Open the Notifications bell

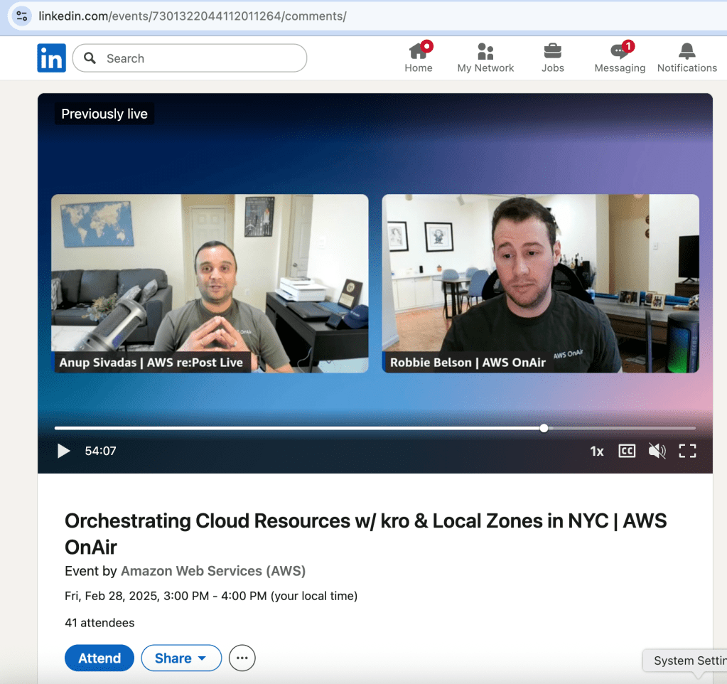pos(686,52)
